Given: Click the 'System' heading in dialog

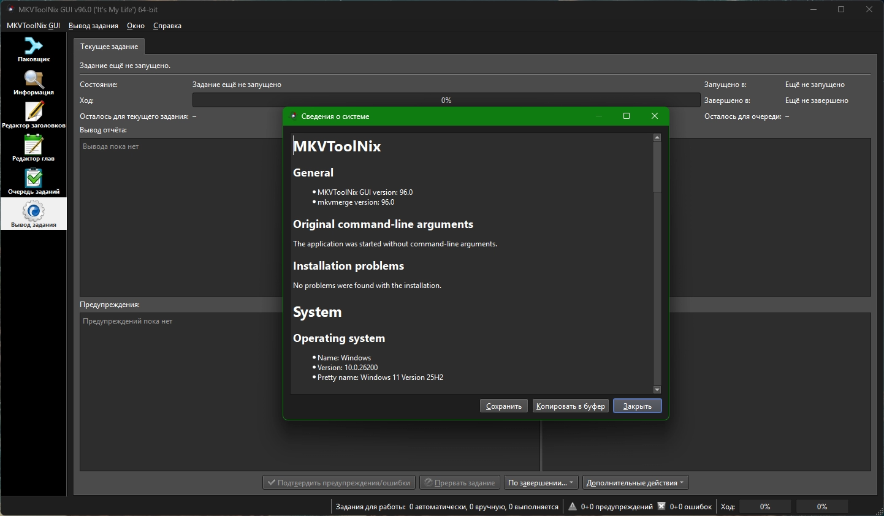Looking at the screenshot, I should click(317, 312).
